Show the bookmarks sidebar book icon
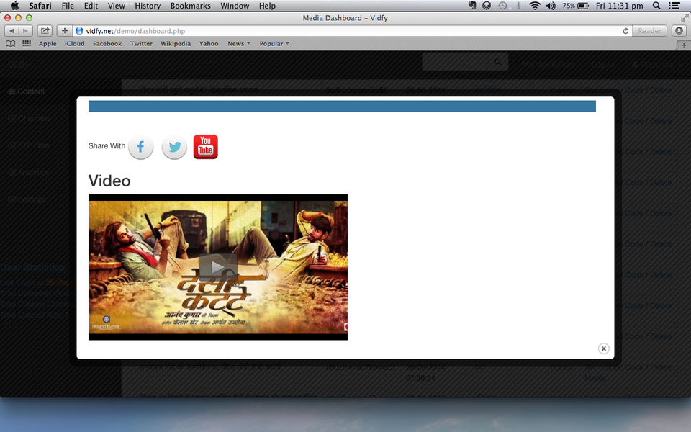 click(x=11, y=44)
